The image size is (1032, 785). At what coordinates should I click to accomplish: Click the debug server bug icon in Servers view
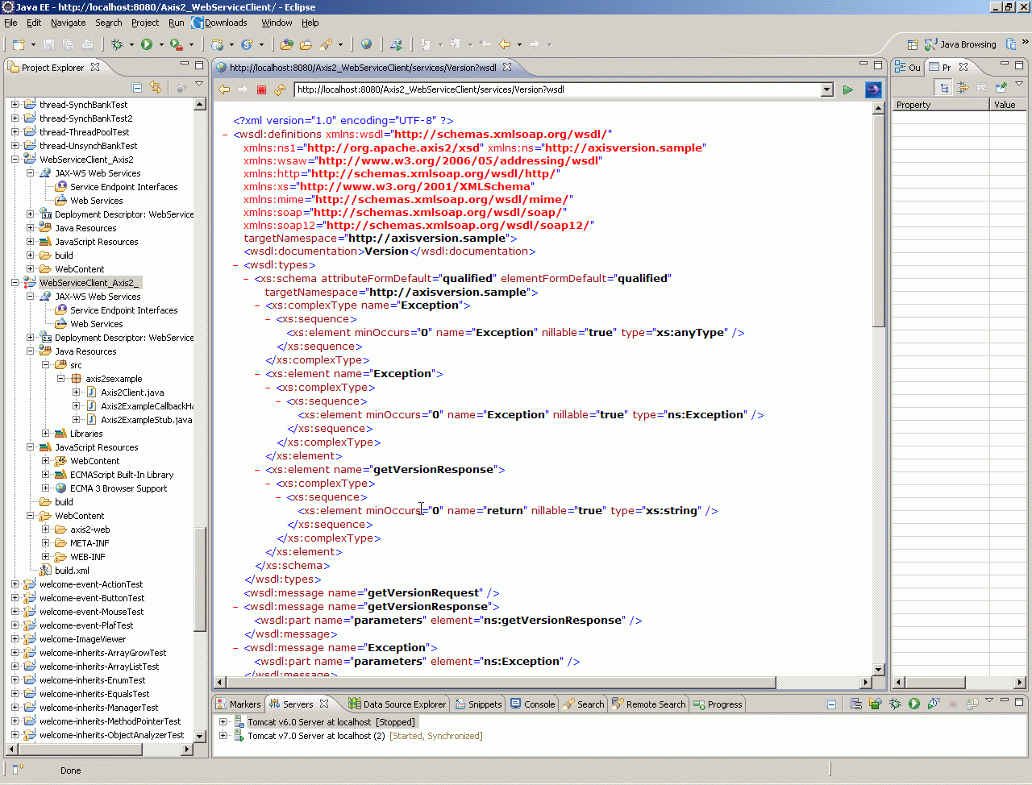click(895, 704)
